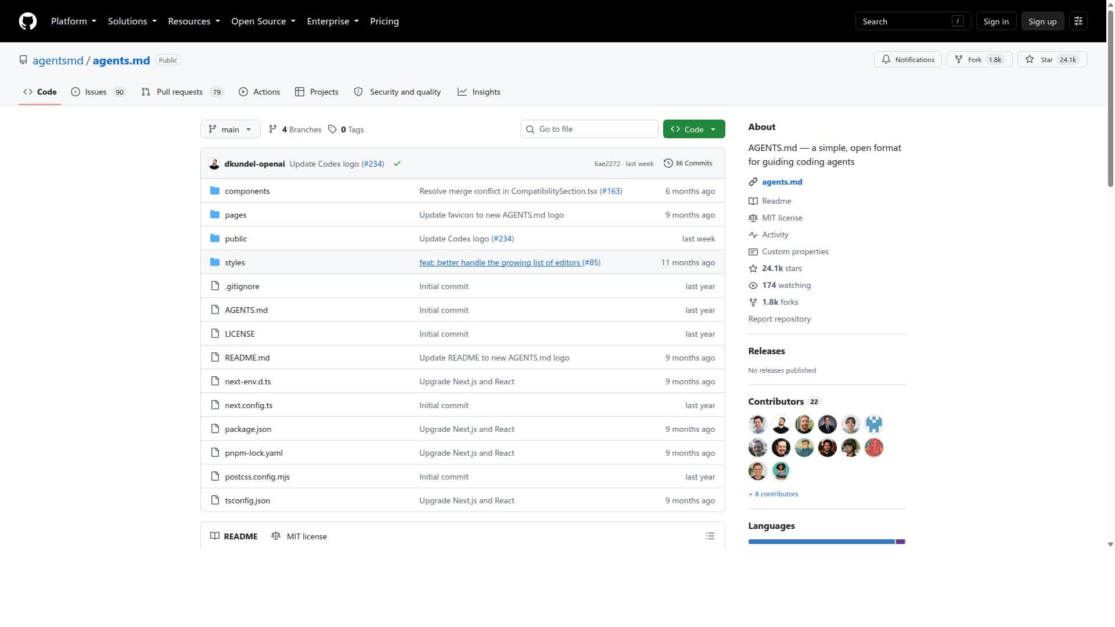Show the + 8 contributors link
The image size is (1115, 627).
click(774, 494)
